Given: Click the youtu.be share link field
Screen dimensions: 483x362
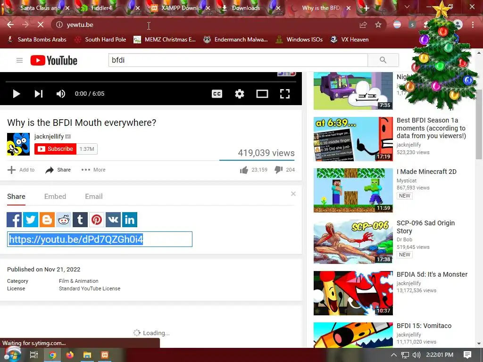Looking at the screenshot, I should [100, 239].
